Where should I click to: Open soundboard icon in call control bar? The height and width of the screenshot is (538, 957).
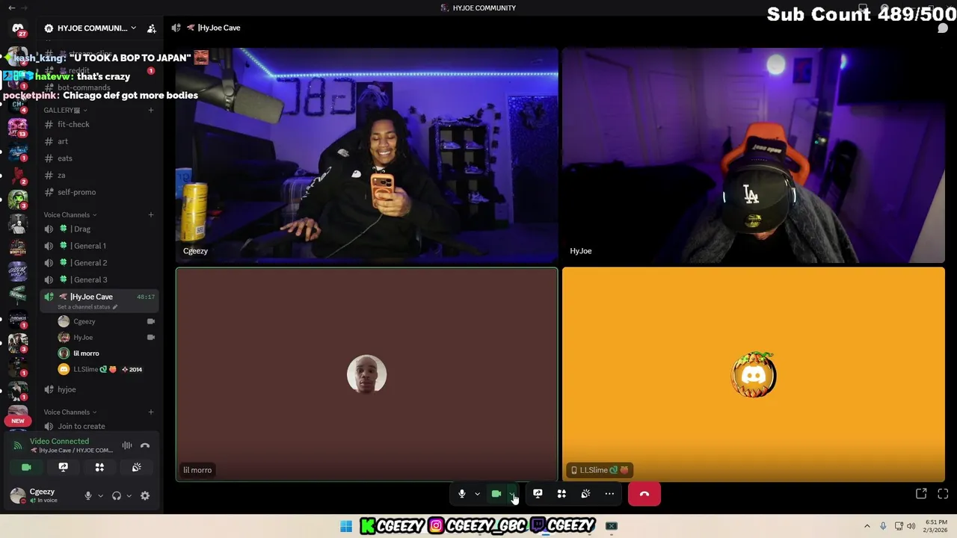tap(585, 494)
